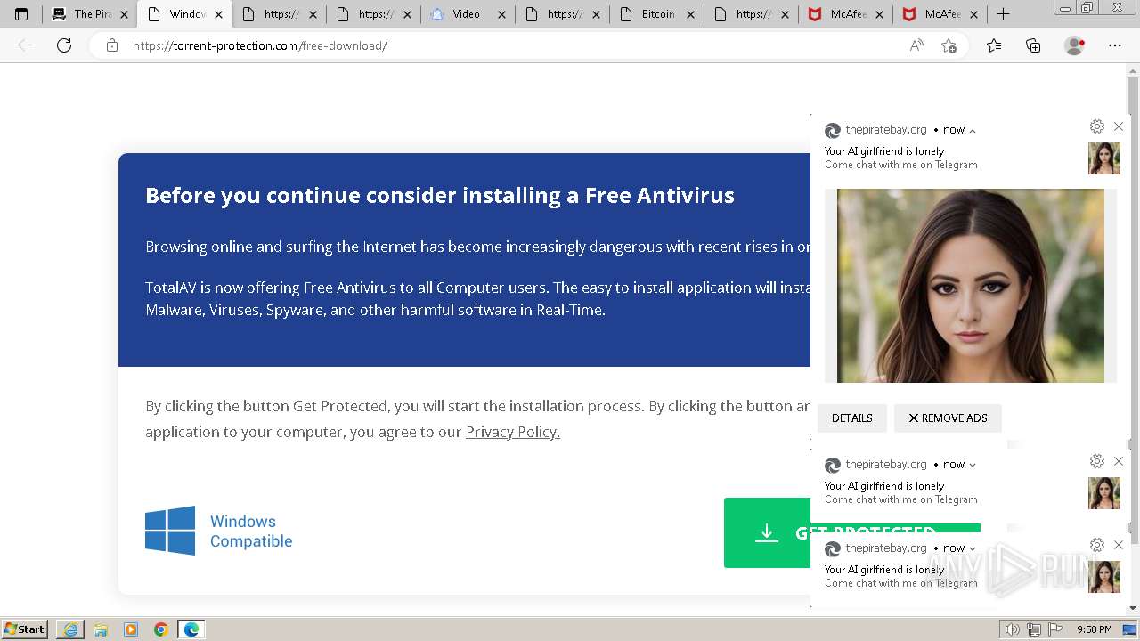Click the 9:58 PM clock
This screenshot has height=641, width=1140.
pyautogui.click(x=1095, y=629)
